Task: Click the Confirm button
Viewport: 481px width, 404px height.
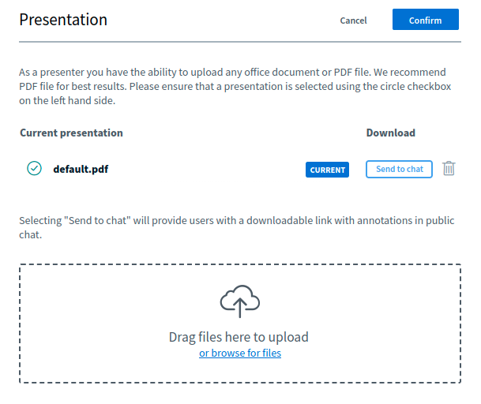Action: coord(425,20)
